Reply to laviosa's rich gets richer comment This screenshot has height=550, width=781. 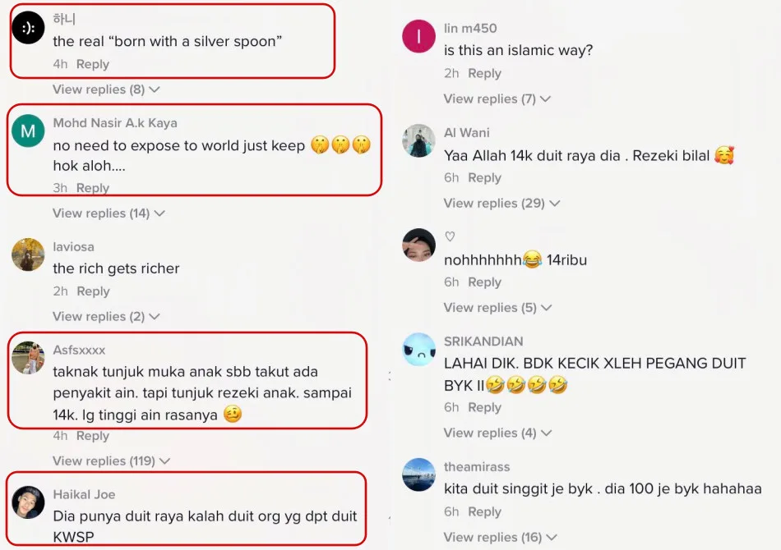93,291
